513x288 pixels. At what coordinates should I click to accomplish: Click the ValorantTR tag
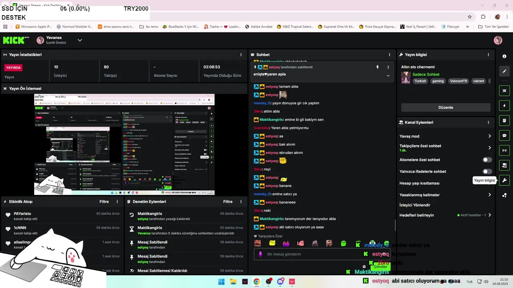point(458,81)
